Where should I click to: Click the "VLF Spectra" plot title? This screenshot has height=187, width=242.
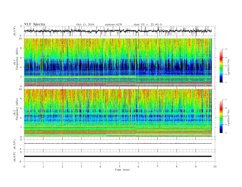tap(35, 24)
